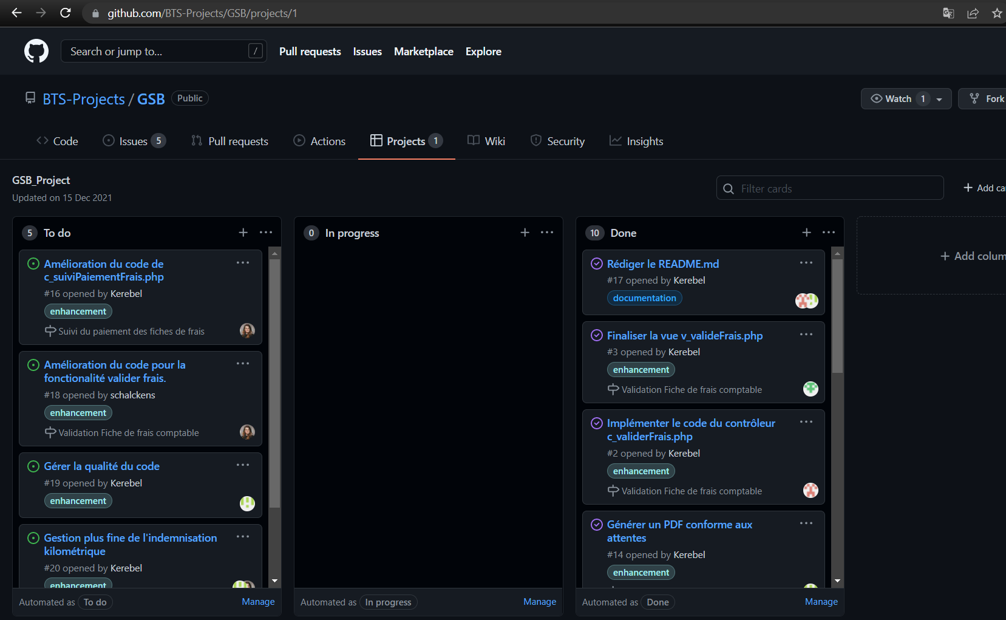
Task: Select the Projects tab
Action: click(407, 141)
